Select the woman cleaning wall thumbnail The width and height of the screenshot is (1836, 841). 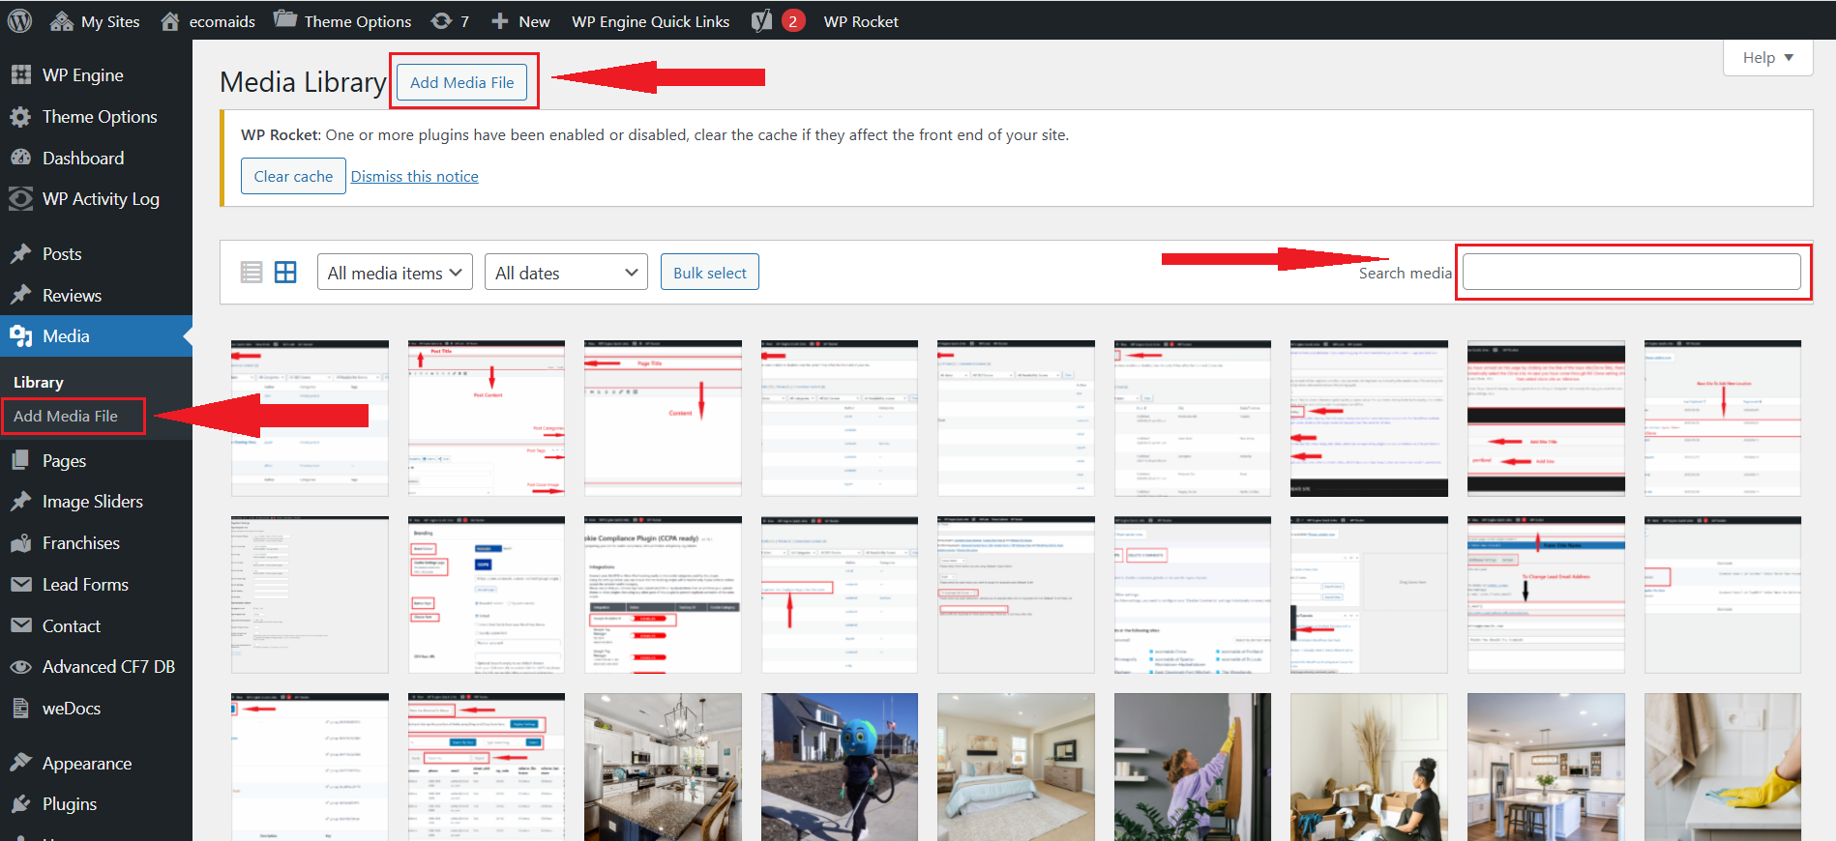[x=1193, y=767]
